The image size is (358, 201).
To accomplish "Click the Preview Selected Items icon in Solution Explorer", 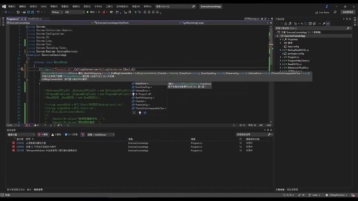I will click(x=328, y=23).
